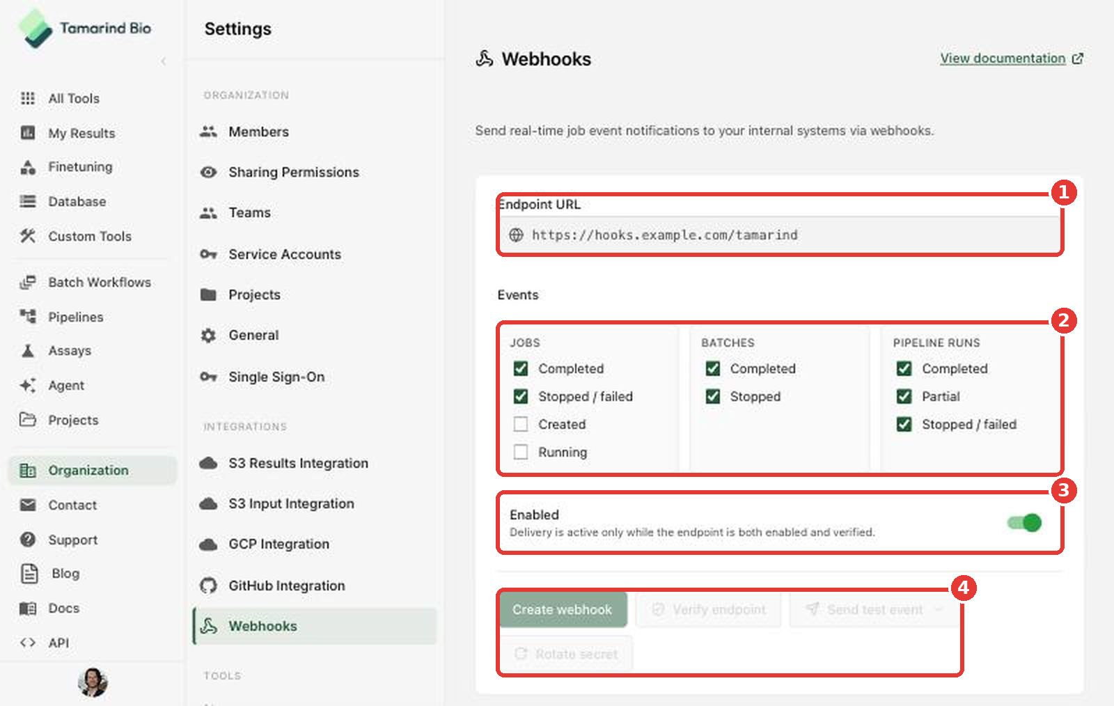Click the user avatar photo
Image resolution: width=1114 pixels, height=706 pixels.
click(x=92, y=682)
